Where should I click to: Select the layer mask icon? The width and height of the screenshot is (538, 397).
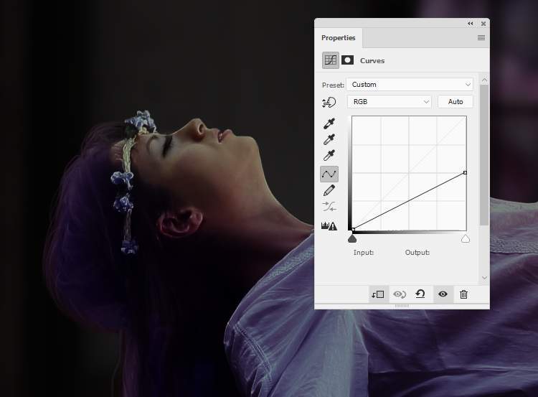348,60
